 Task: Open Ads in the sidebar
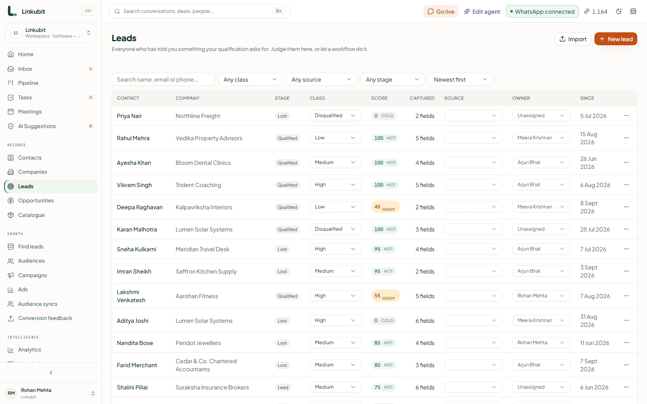point(51,289)
